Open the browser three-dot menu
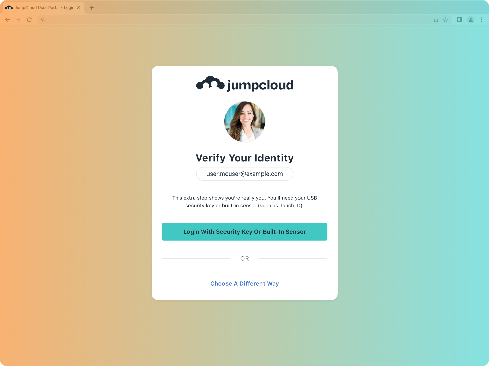The height and width of the screenshot is (366, 489). (x=482, y=20)
